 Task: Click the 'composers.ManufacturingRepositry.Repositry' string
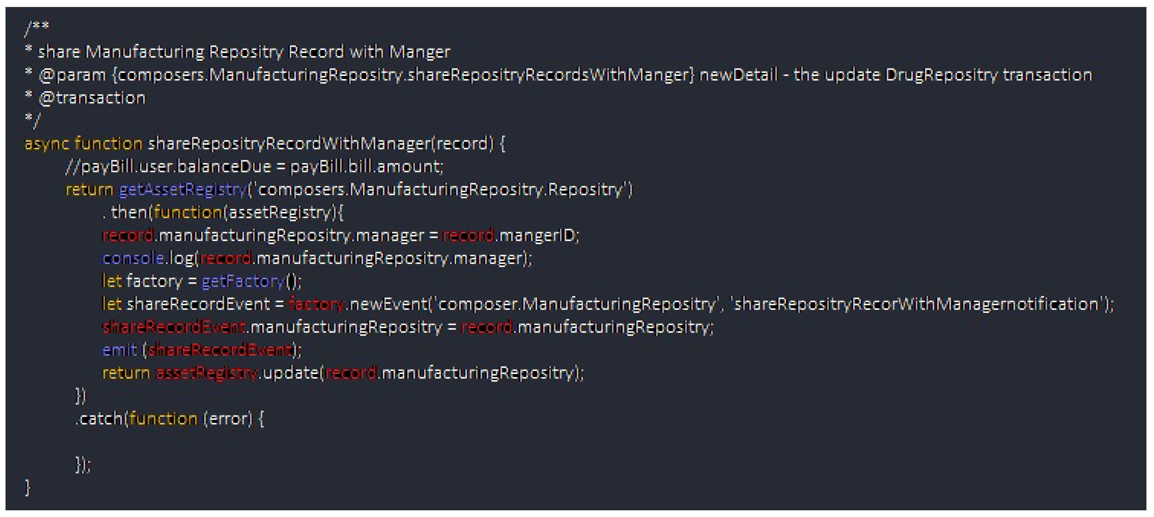click(x=441, y=190)
